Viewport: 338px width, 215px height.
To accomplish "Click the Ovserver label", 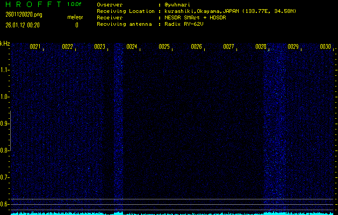I will pyautogui.click(x=110, y=5).
